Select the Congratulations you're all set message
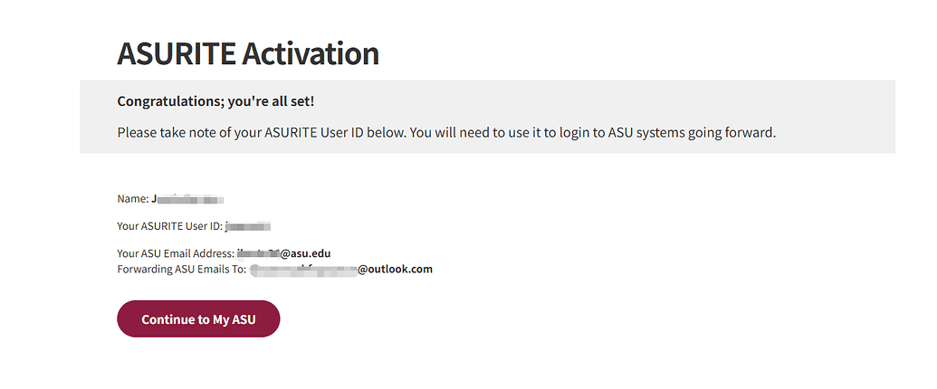Screen dimensions: 937x389 (x=215, y=101)
